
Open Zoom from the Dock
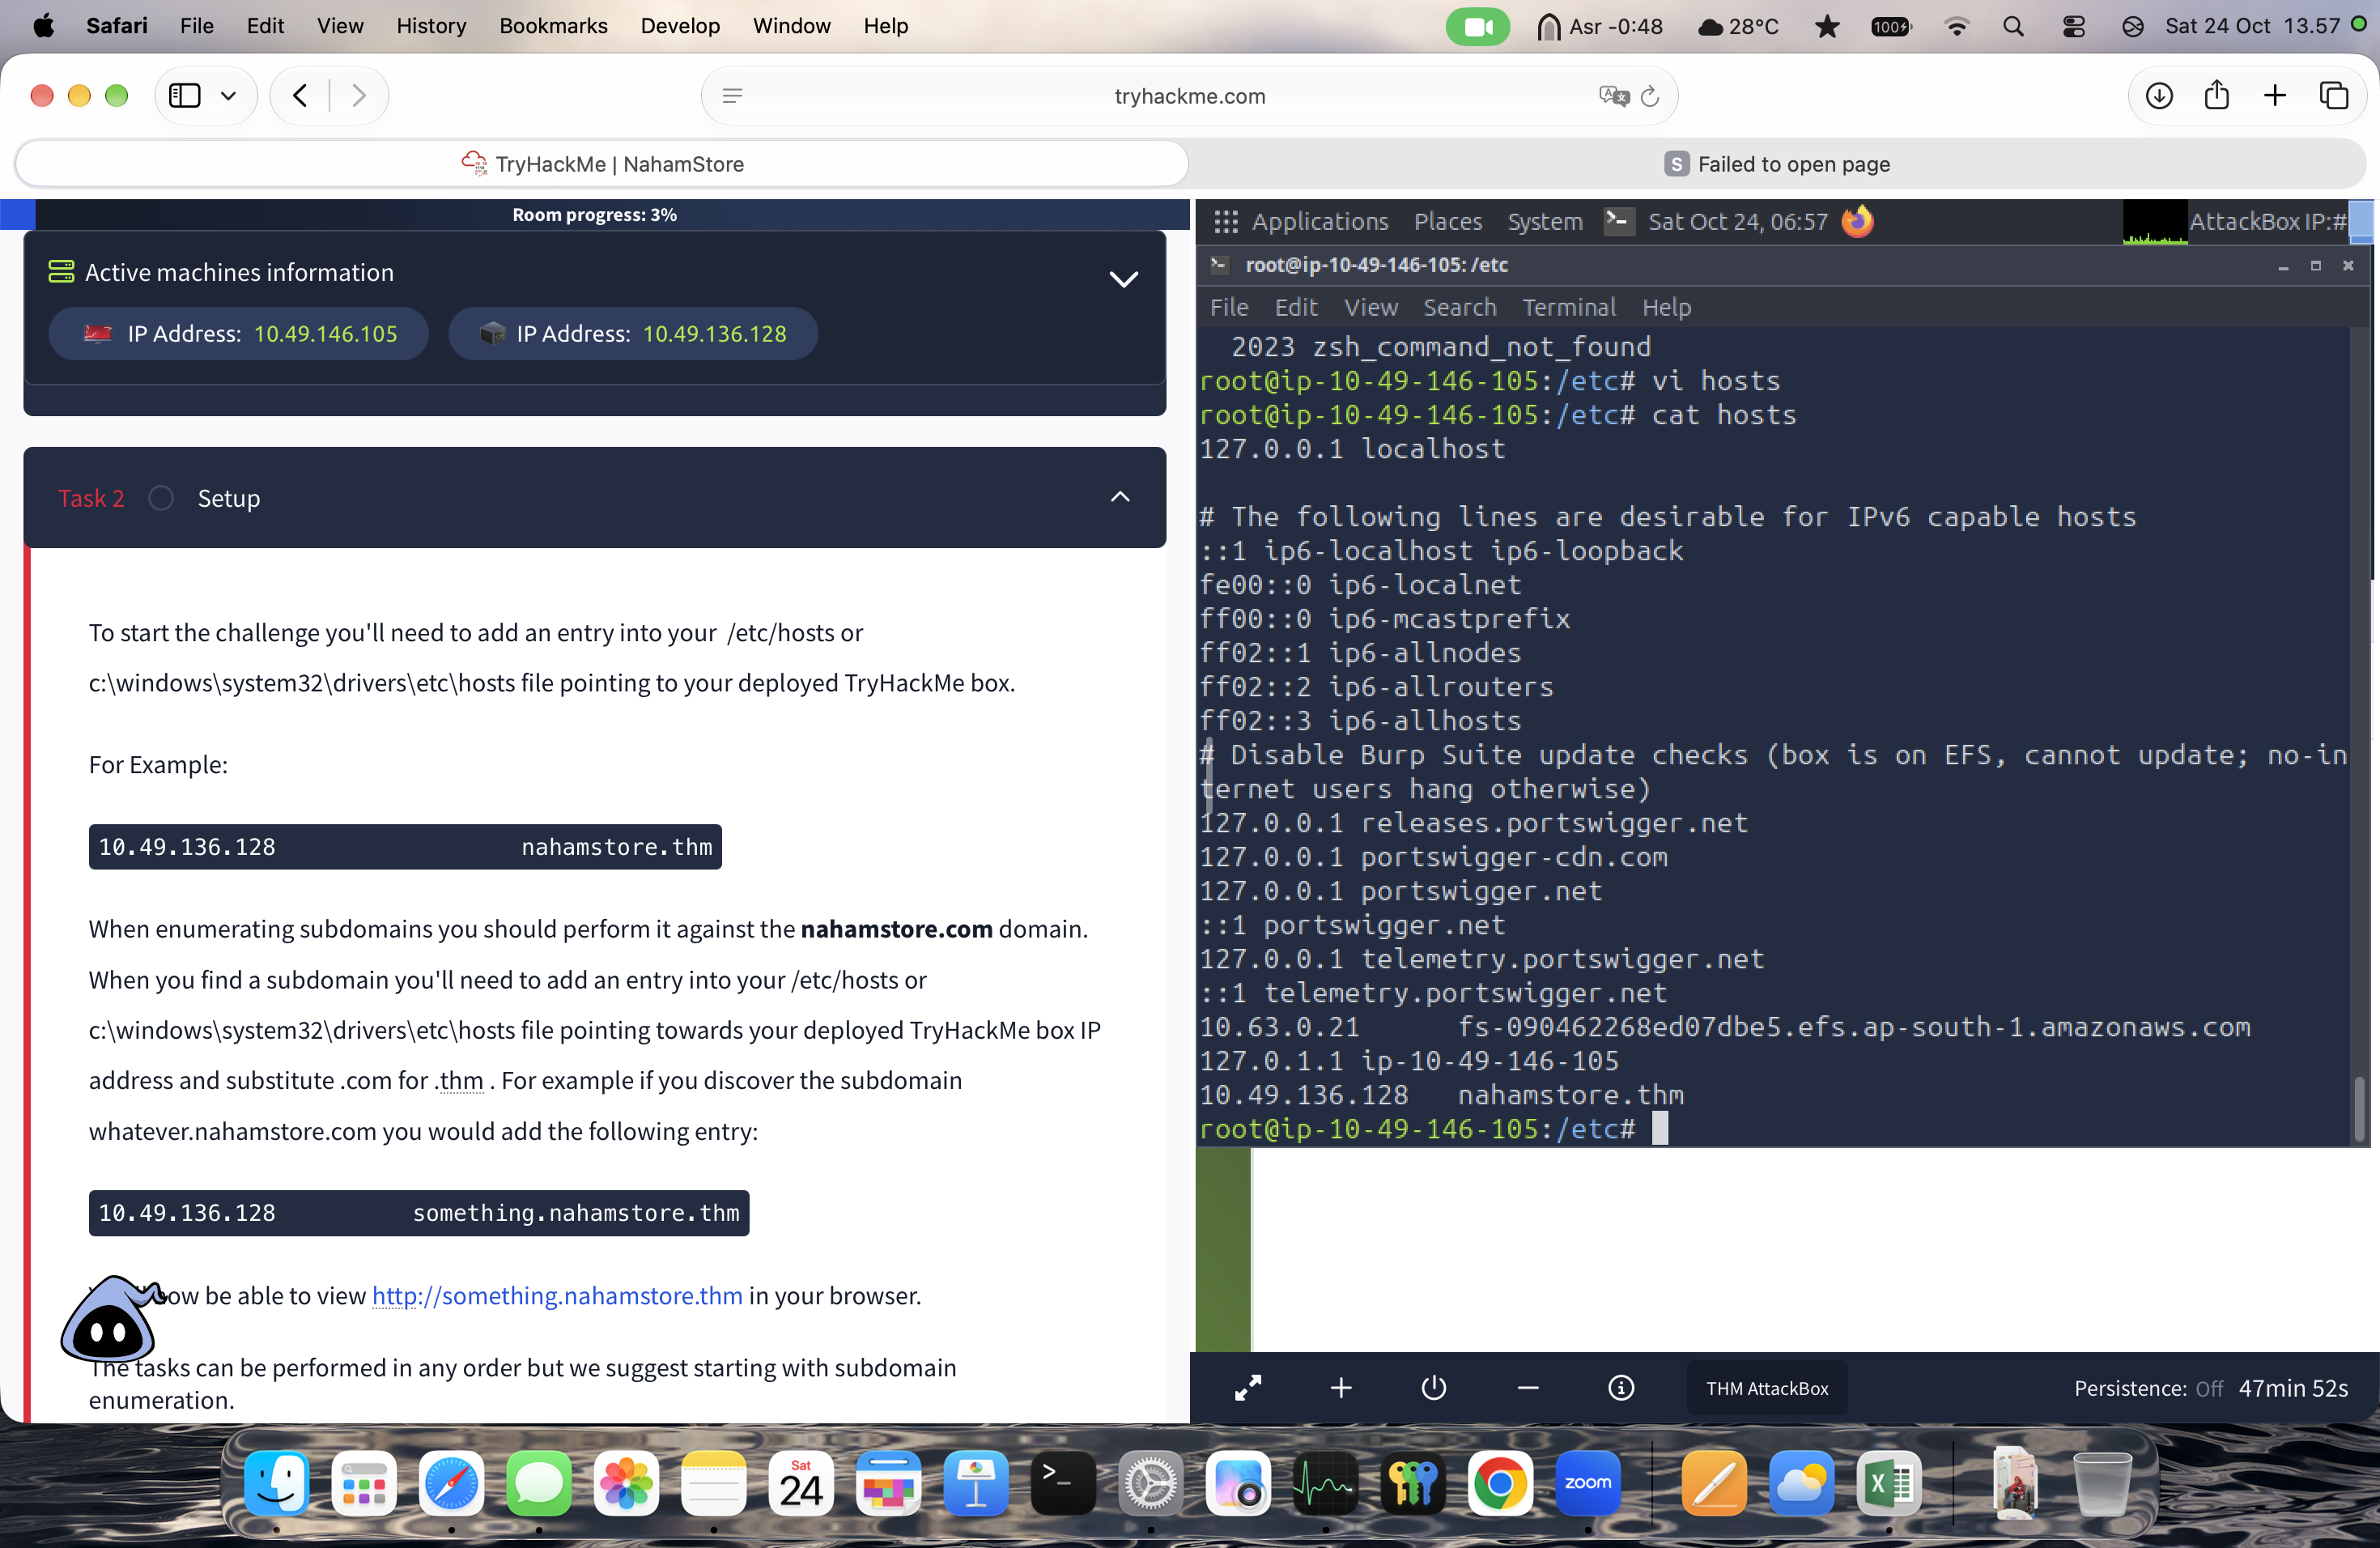pos(1587,1484)
